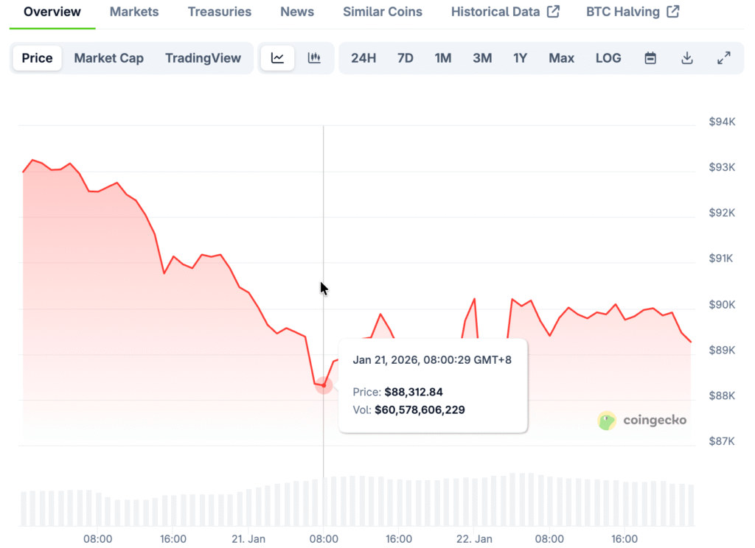755x548 pixels.
Task: Click the highlighted price data point
Action: pos(324,385)
